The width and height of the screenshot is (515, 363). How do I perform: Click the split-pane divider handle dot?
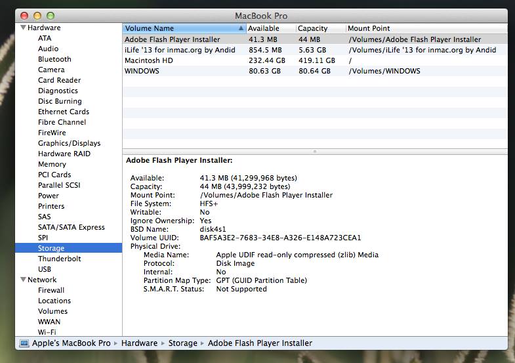pyautogui.click(x=315, y=152)
